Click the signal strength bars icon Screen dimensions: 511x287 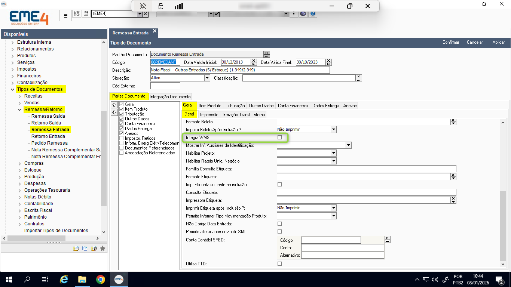tap(179, 6)
